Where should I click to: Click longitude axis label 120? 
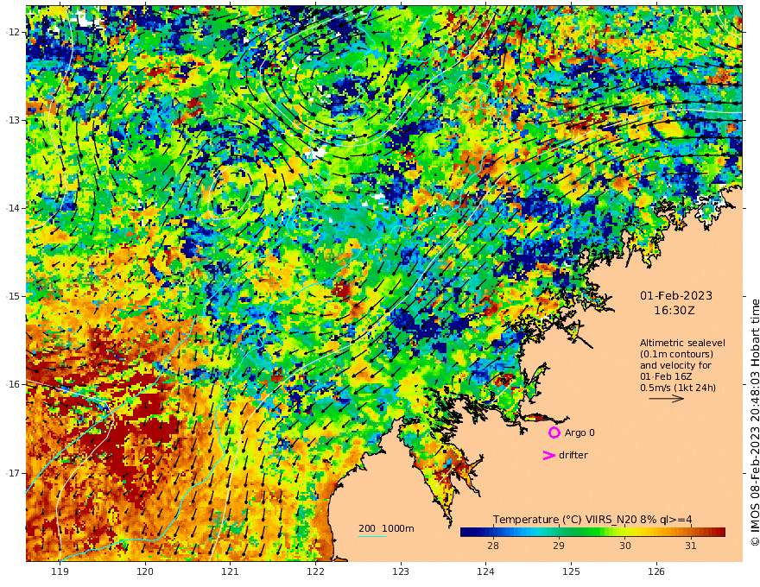[145, 571]
